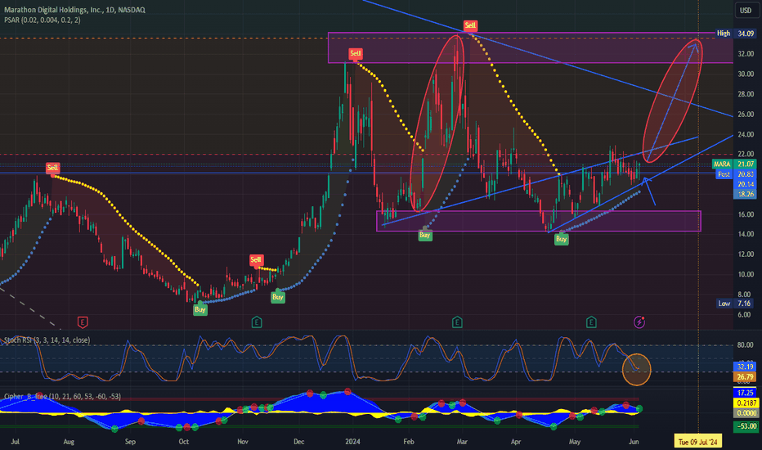Click the 18.26 PSAR value tag
The width and height of the screenshot is (762, 450).
(746, 194)
